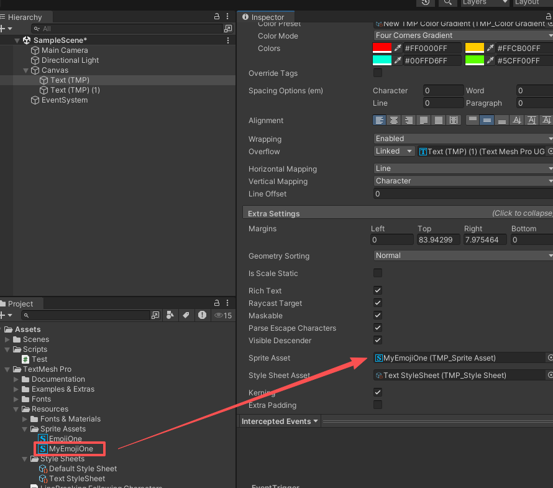Open Intercepted Events dropdown
This screenshot has height=488, width=553.
click(x=280, y=421)
